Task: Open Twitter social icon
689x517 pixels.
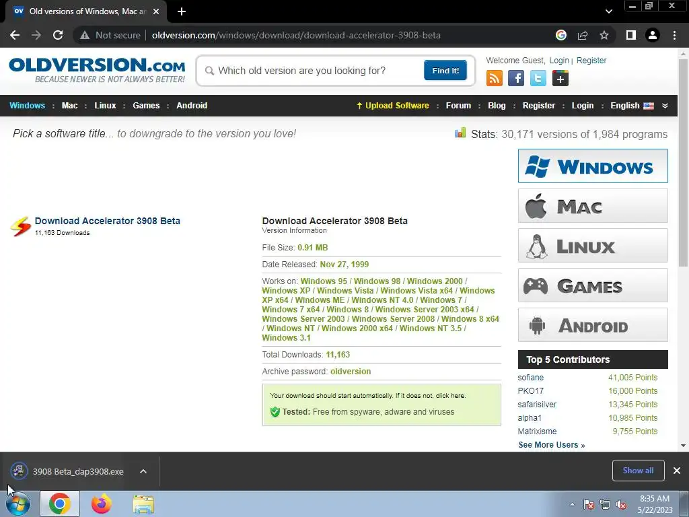Action: (x=538, y=79)
